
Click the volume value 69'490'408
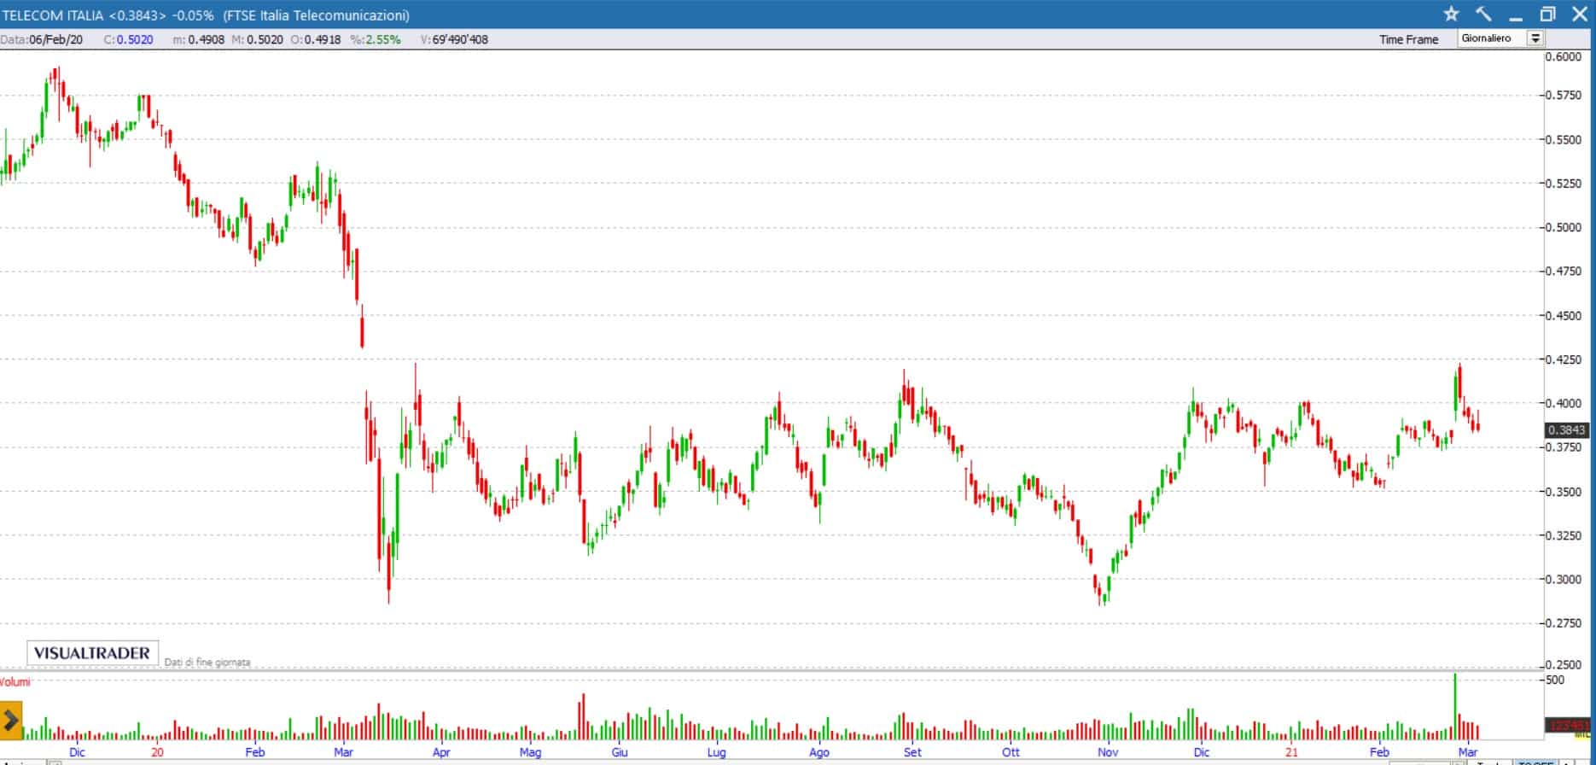click(x=460, y=39)
